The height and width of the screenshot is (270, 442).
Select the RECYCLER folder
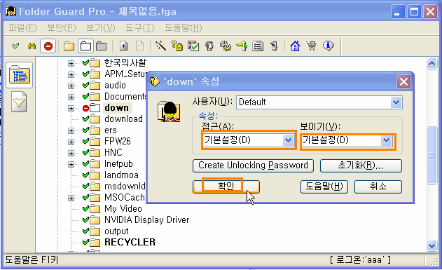[130, 242]
